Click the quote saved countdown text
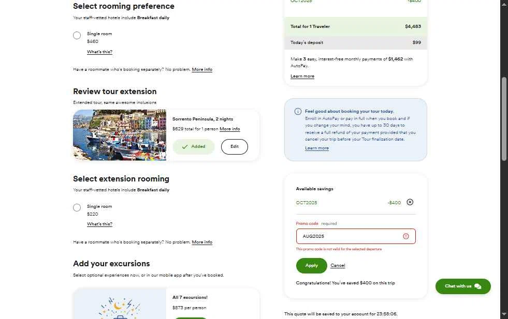The image size is (508, 319). 341,314
